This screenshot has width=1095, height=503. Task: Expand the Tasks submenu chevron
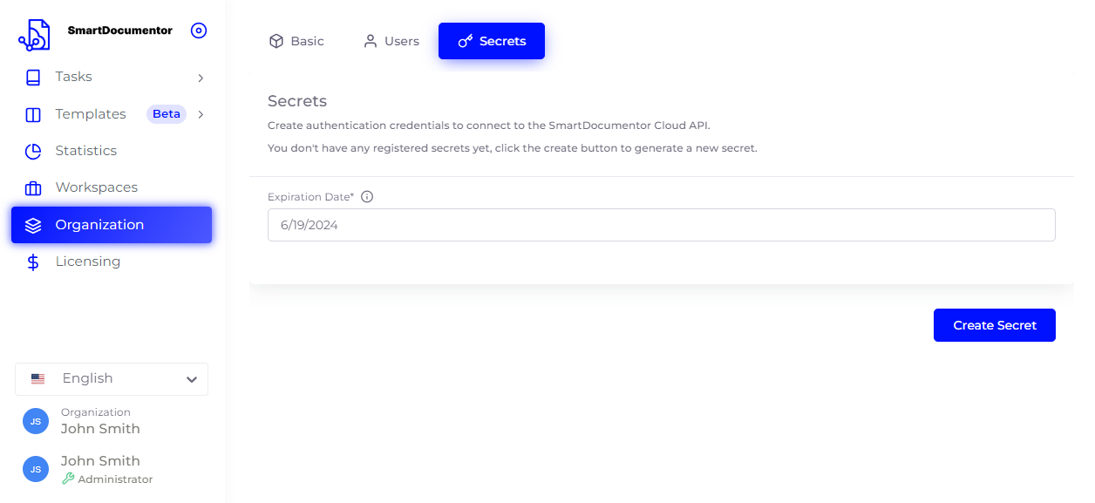click(201, 78)
